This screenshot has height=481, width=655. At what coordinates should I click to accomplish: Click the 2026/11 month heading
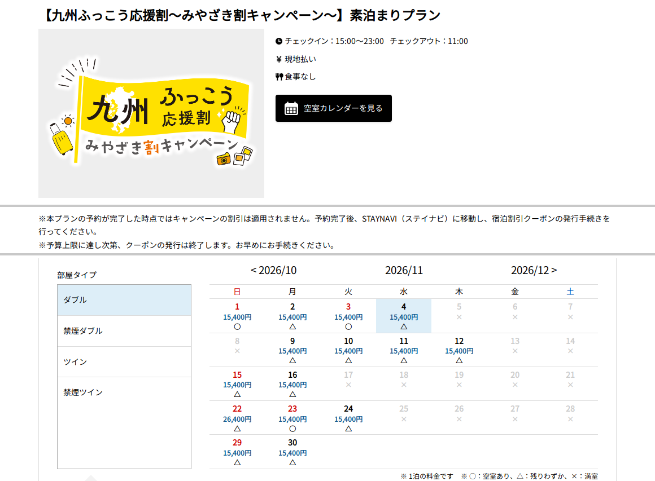(404, 270)
